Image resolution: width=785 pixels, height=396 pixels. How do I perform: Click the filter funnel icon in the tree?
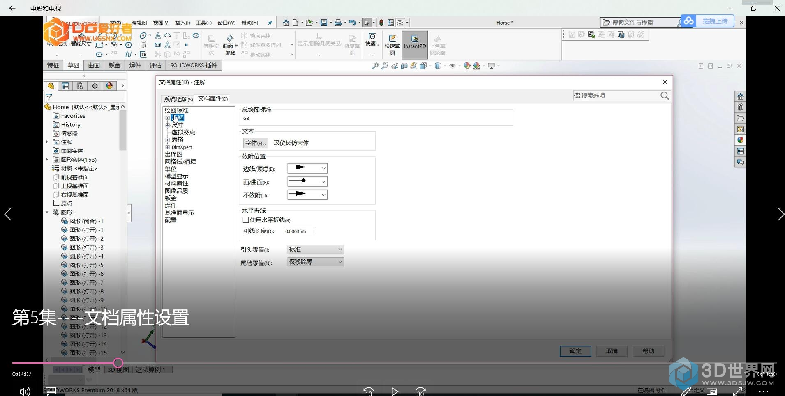pyautogui.click(x=49, y=97)
